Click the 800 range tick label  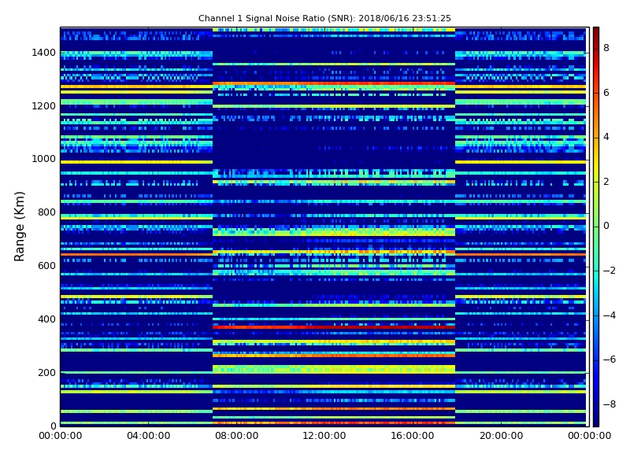[46, 212]
